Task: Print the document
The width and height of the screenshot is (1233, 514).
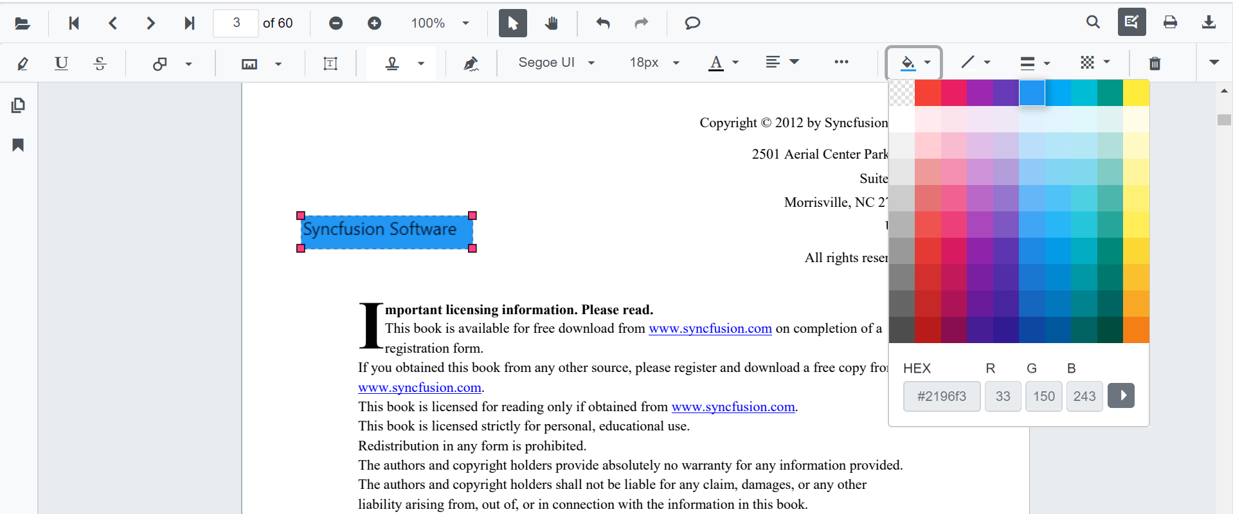Action: pyautogui.click(x=1170, y=22)
